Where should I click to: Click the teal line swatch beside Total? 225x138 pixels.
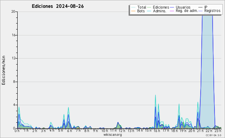(133, 7)
